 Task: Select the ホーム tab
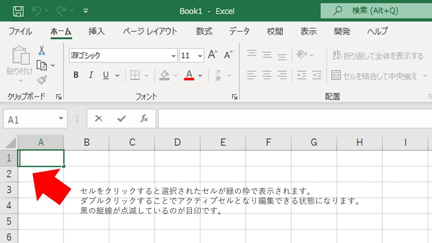pos(61,31)
